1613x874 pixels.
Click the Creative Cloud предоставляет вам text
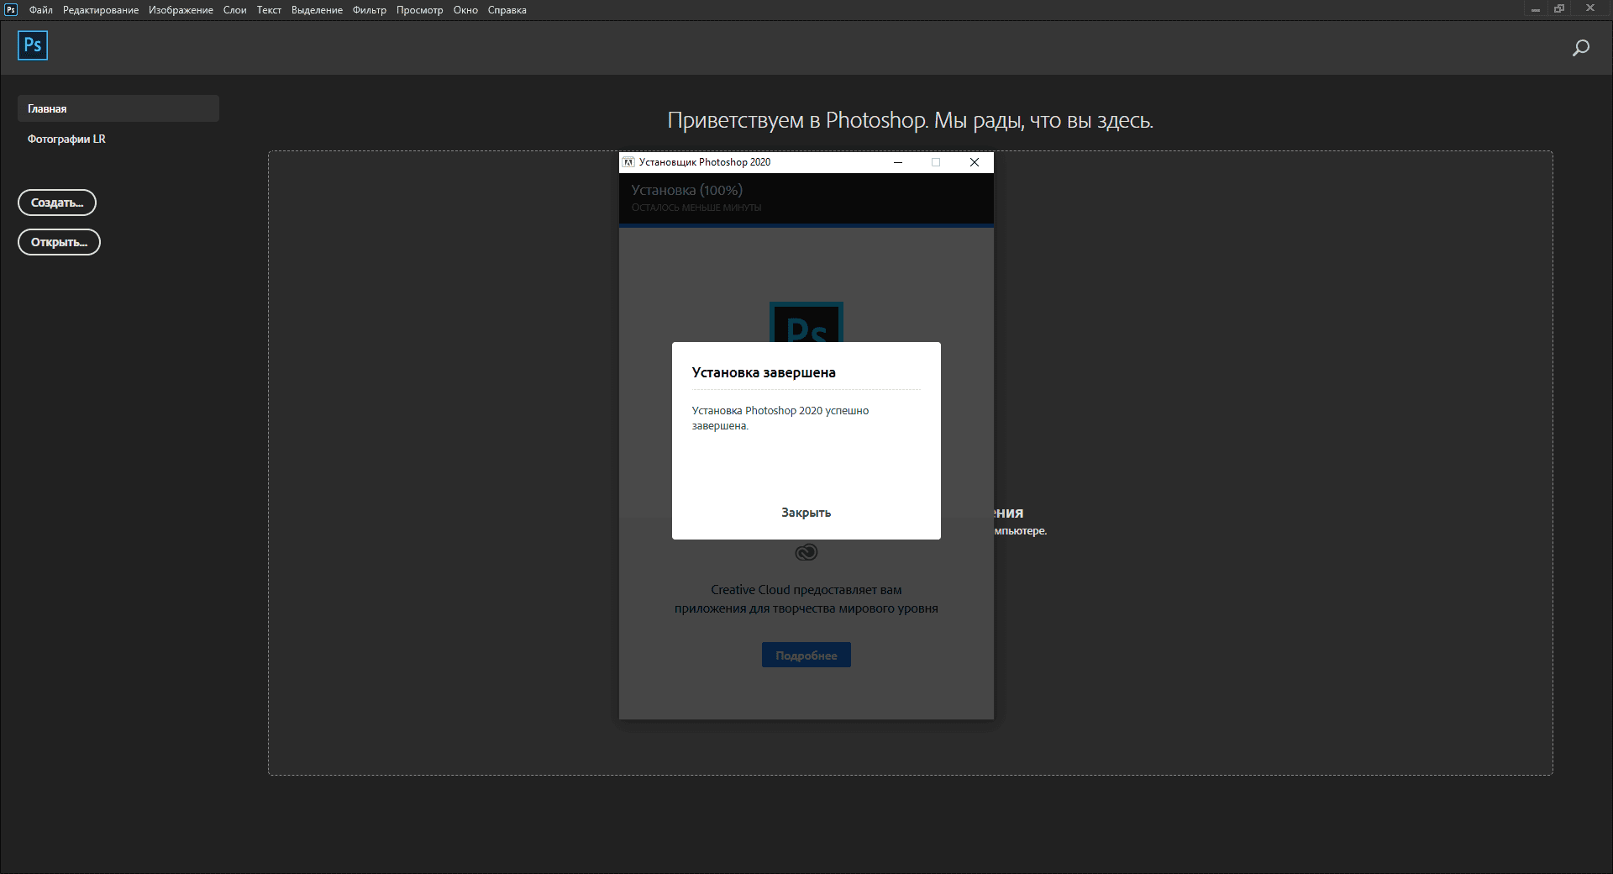pyautogui.click(x=806, y=590)
